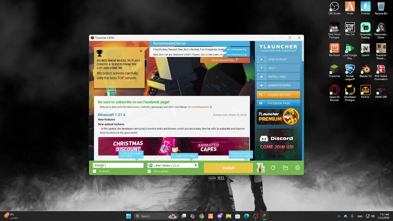Open OBS Studio desktop shortcut
The image size is (393, 221).
coord(334,9)
